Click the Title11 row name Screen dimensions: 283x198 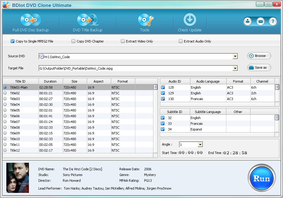(15, 145)
